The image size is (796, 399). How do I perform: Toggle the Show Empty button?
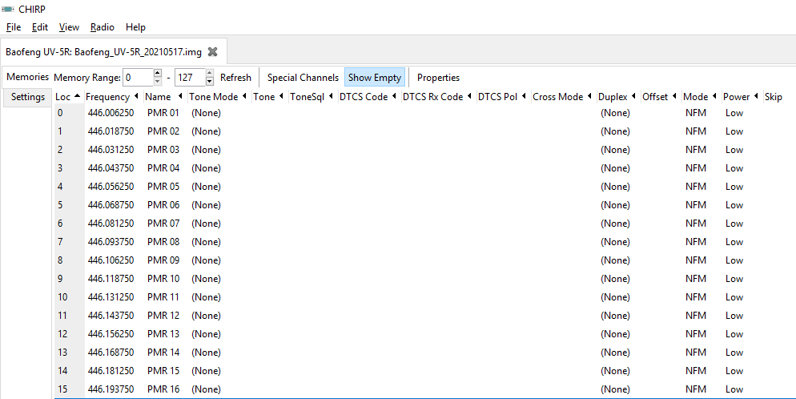click(x=375, y=78)
